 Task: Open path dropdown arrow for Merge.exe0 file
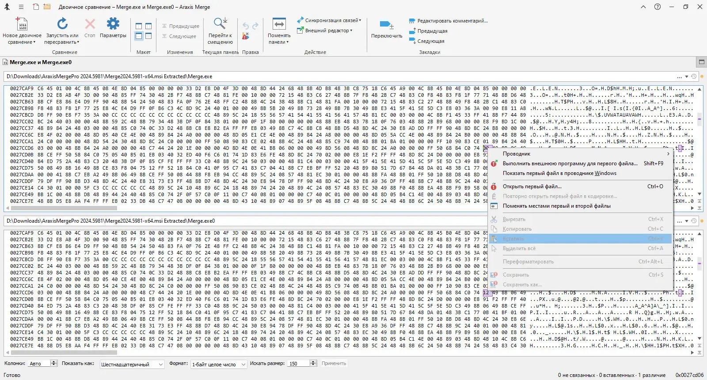tap(687, 221)
